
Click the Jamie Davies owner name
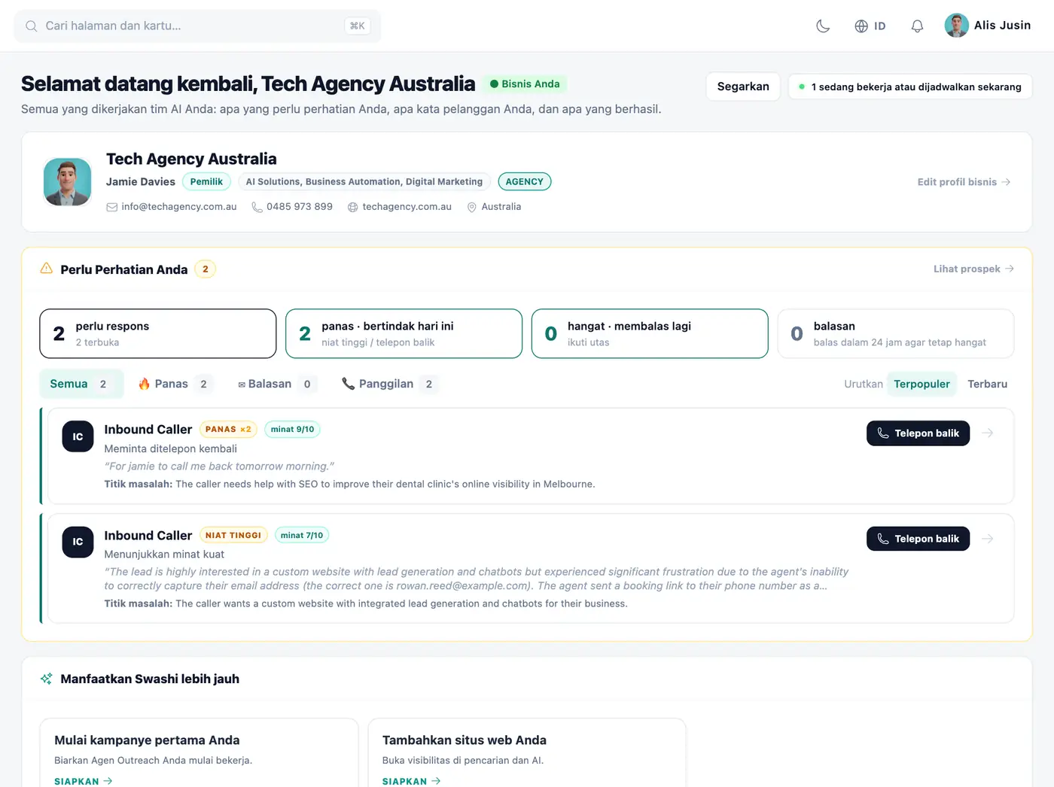coord(141,181)
